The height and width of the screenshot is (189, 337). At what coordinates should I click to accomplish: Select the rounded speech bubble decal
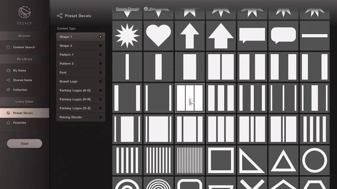tap(283, 36)
